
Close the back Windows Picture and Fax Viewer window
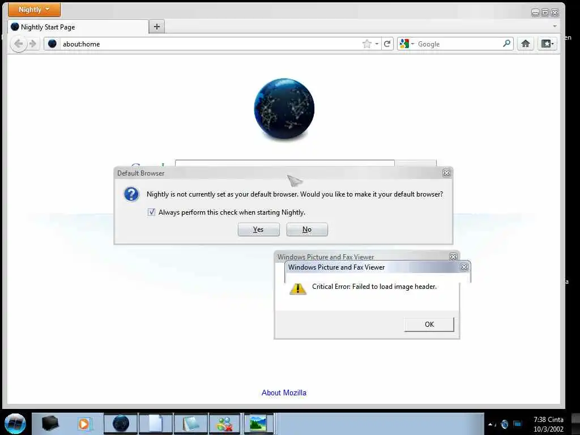(453, 257)
